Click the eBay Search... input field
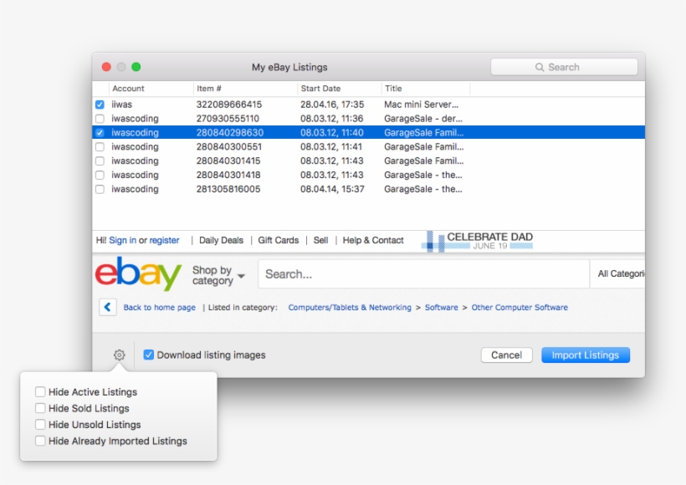The width and height of the screenshot is (686, 485). click(x=422, y=274)
